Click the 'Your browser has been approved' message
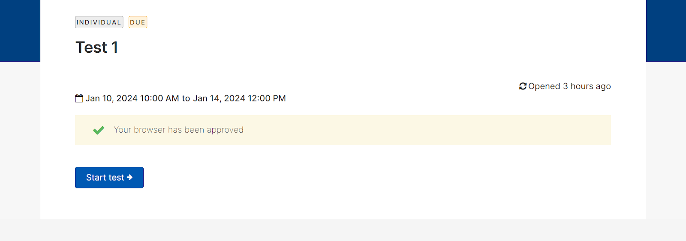Screen dimensions: 686x241 click(178, 130)
